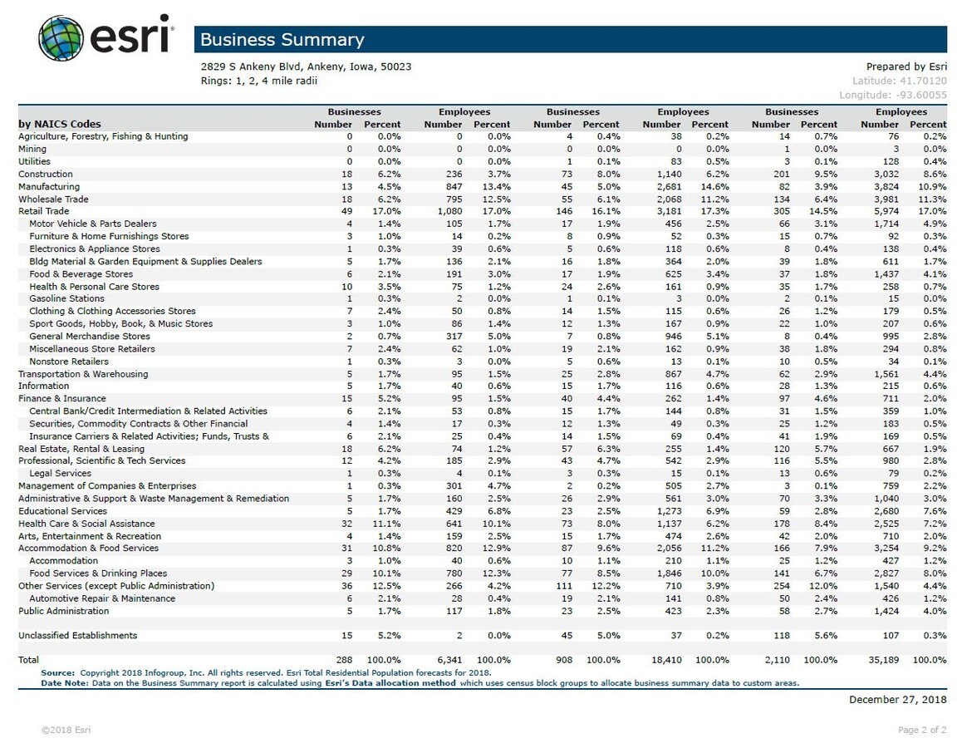Open the "Esri's Data allocation method" reference
The width and height of the screenshot is (967, 748).
[x=390, y=683]
